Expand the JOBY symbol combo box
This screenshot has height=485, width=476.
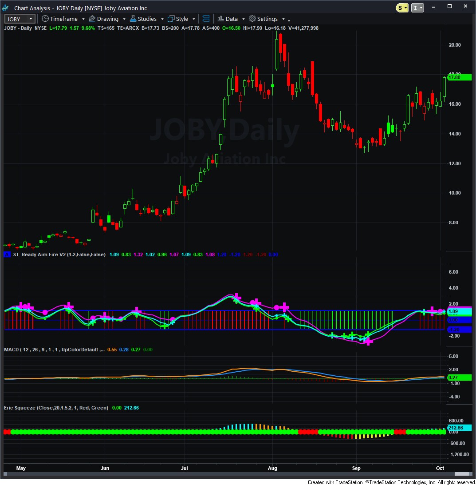coord(31,19)
